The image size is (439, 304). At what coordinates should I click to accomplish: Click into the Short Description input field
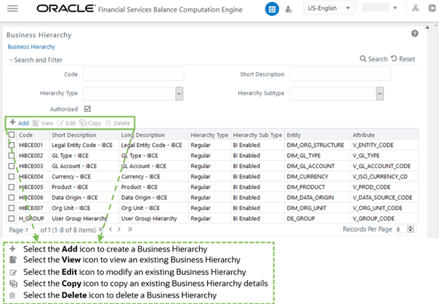click(340, 74)
